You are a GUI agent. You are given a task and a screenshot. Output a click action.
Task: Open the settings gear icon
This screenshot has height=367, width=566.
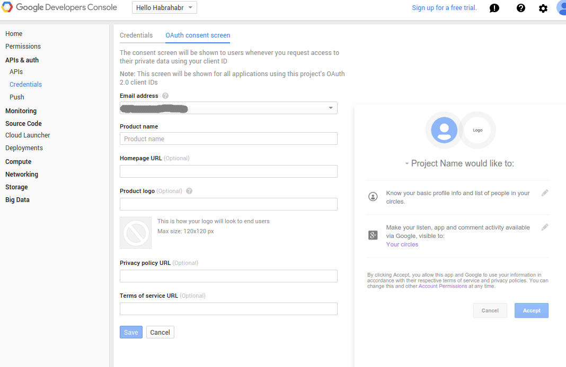tap(543, 8)
